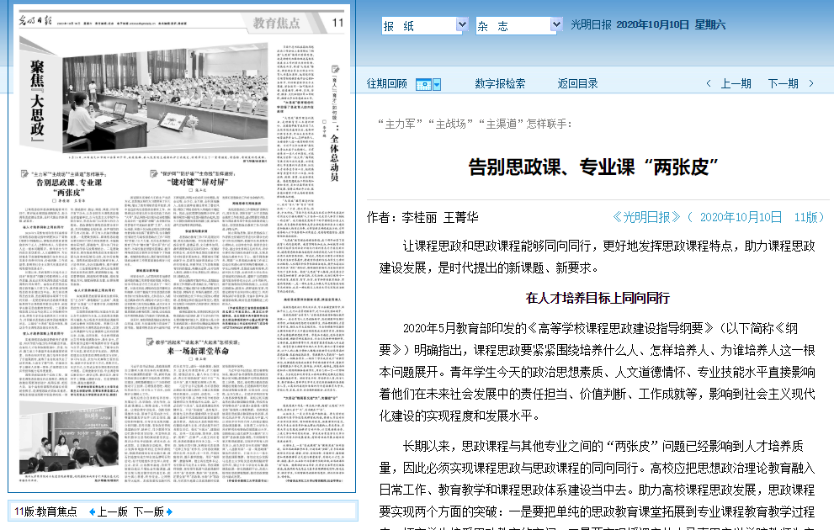Click the 《光明日报》 source link under title
This screenshot has width=834, height=530.
coord(646,217)
